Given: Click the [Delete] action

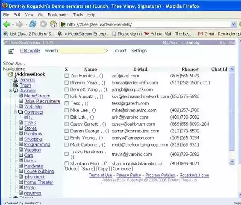Looking at the screenshot, I should coord(71,169).
